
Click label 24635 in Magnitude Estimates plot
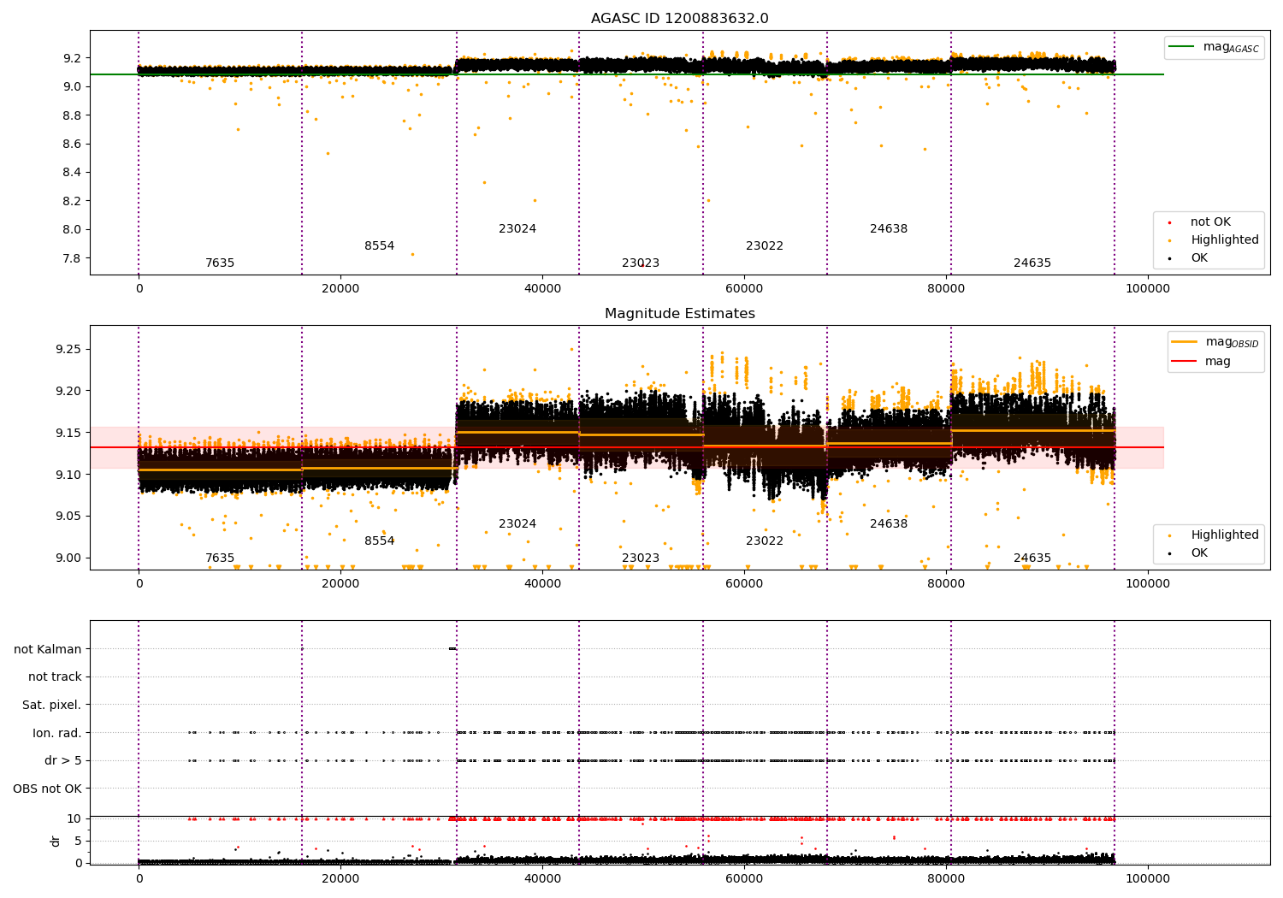point(1032,558)
